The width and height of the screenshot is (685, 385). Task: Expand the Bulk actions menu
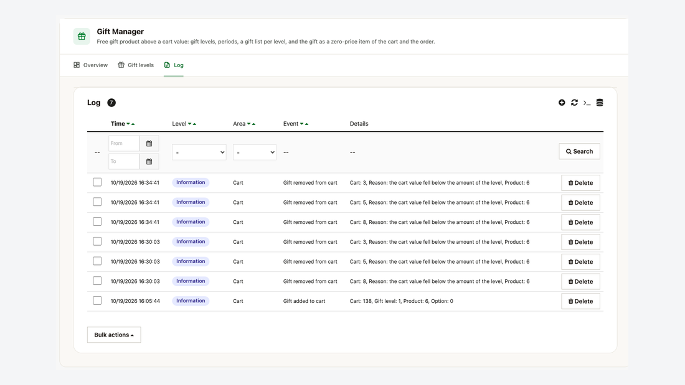coord(114,335)
